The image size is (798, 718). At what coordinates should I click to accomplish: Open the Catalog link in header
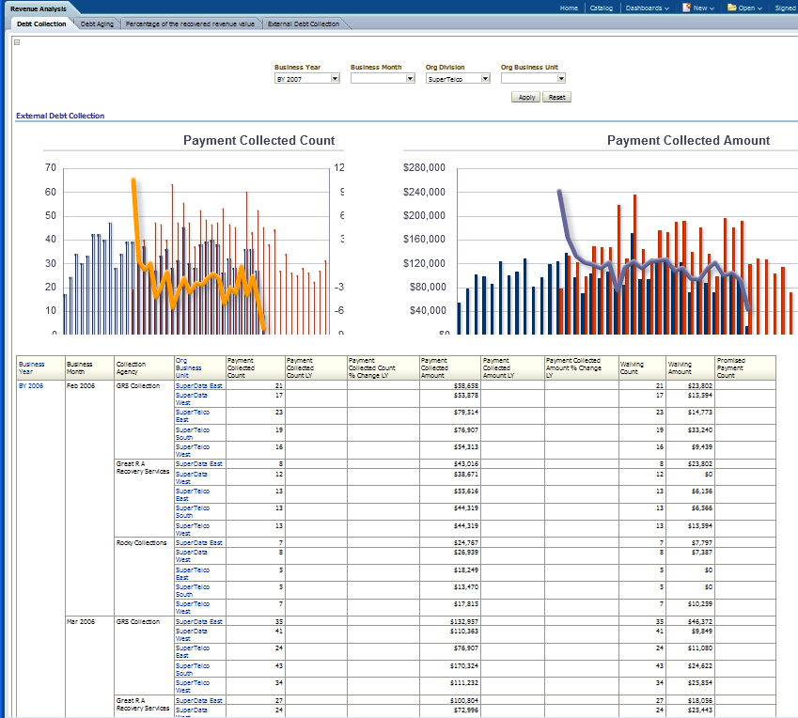[601, 8]
